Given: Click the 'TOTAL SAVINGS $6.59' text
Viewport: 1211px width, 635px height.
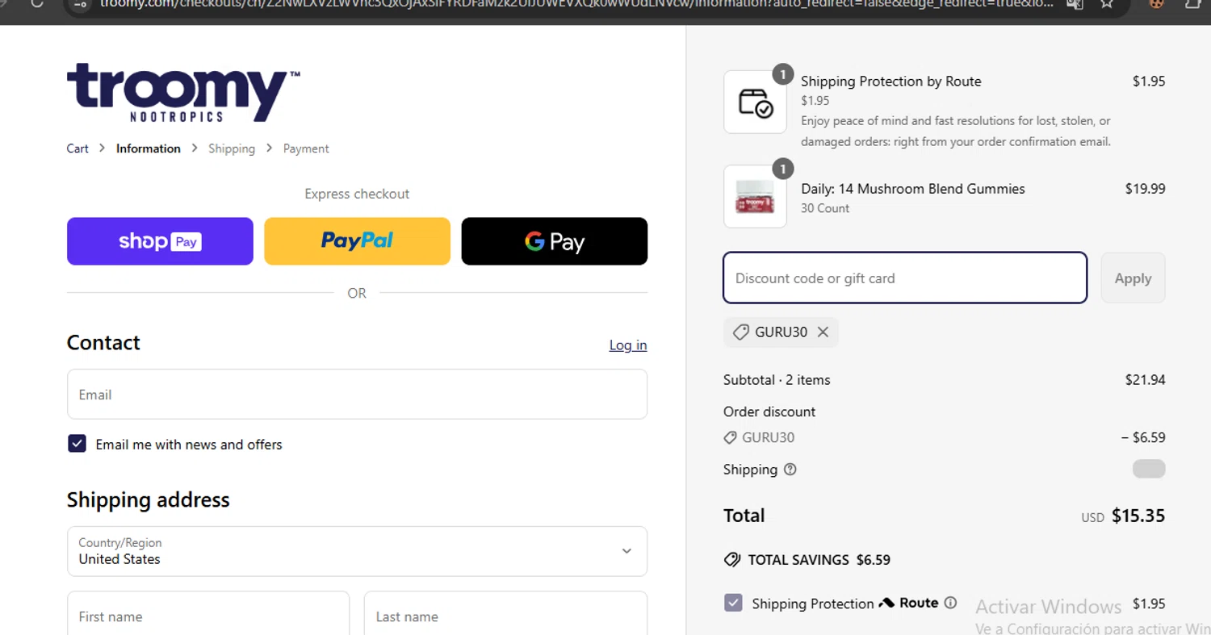Looking at the screenshot, I should click(819, 560).
